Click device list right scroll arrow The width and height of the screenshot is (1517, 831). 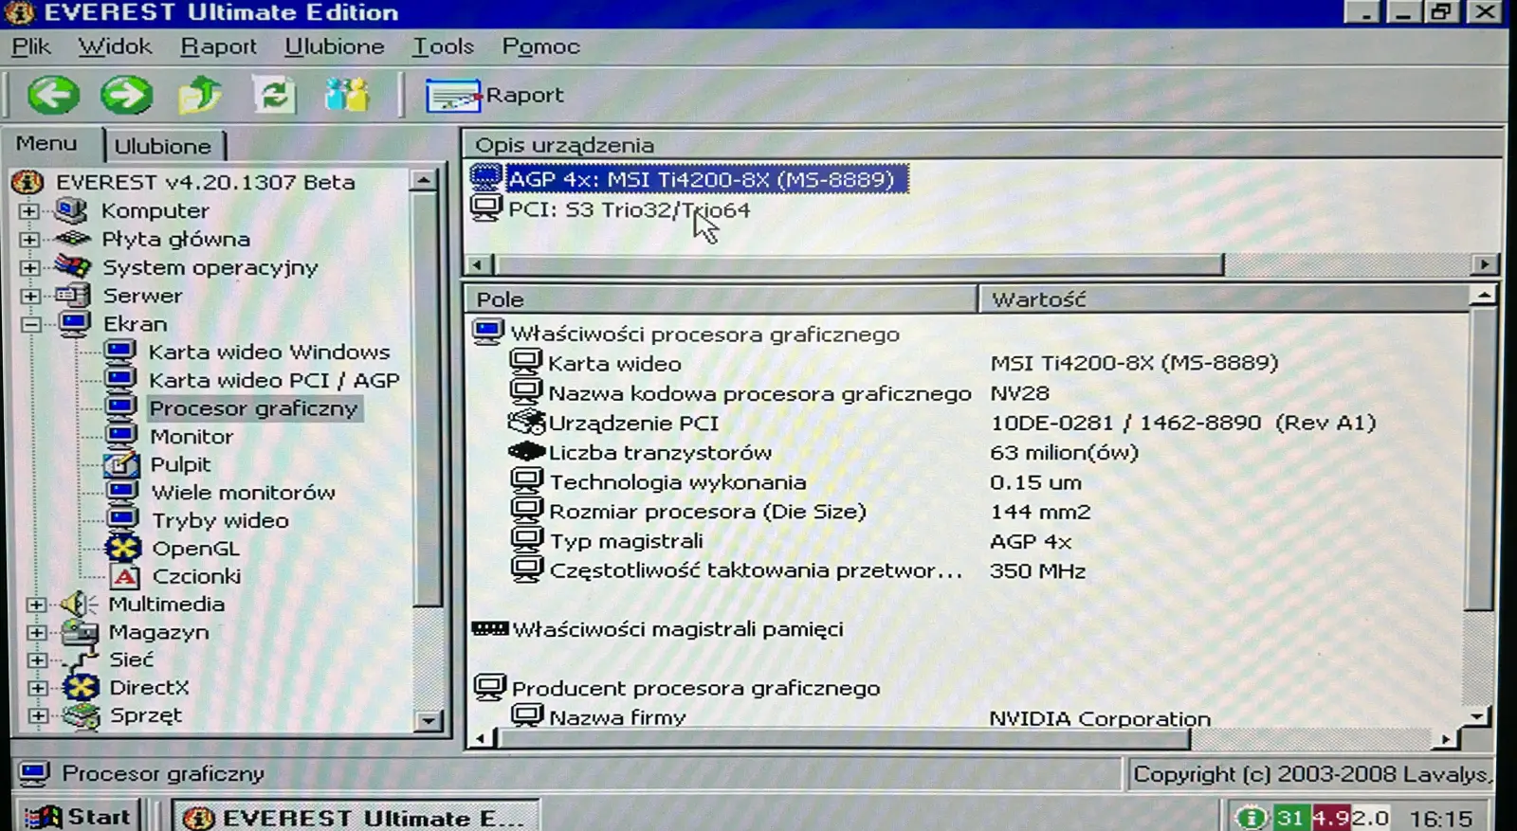(x=1484, y=264)
